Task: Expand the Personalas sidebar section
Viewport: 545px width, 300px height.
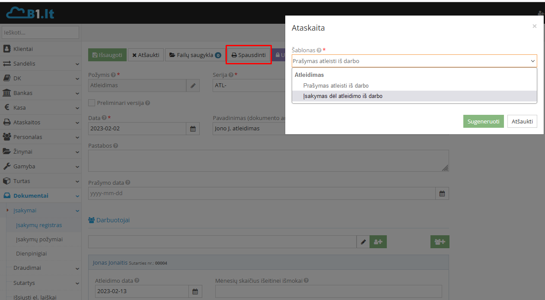Action: pos(41,137)
